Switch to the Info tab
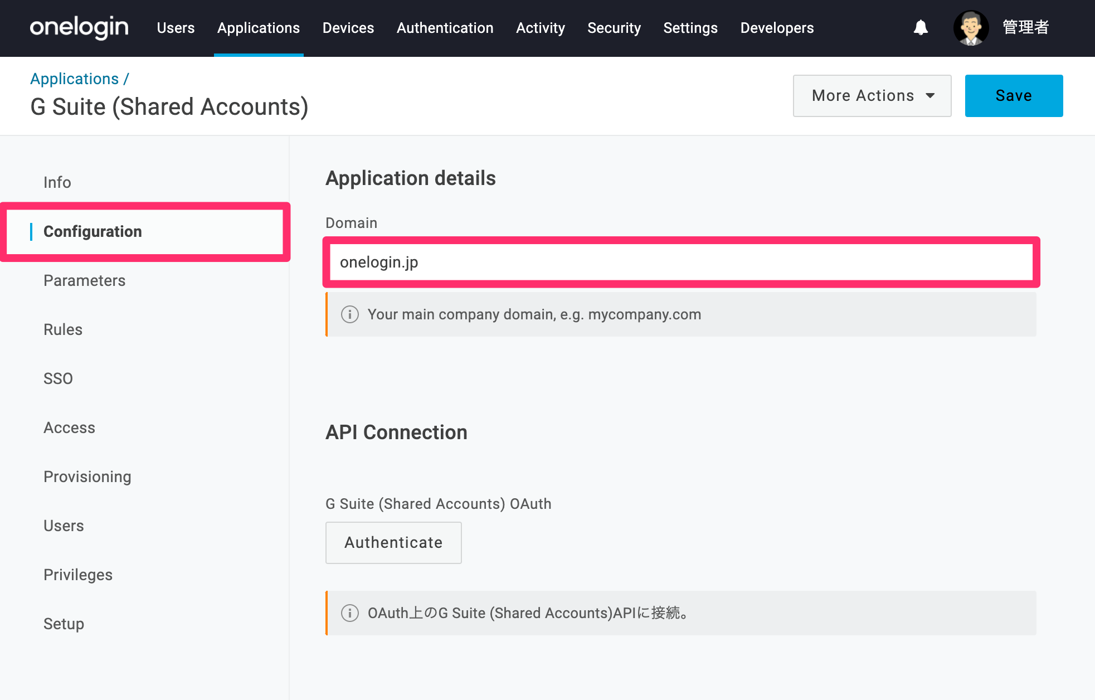1095x700 pixels. click(x=57, y=182)
